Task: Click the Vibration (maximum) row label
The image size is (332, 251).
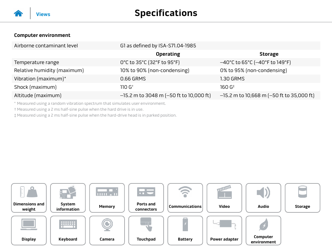Action: [40, 79]
